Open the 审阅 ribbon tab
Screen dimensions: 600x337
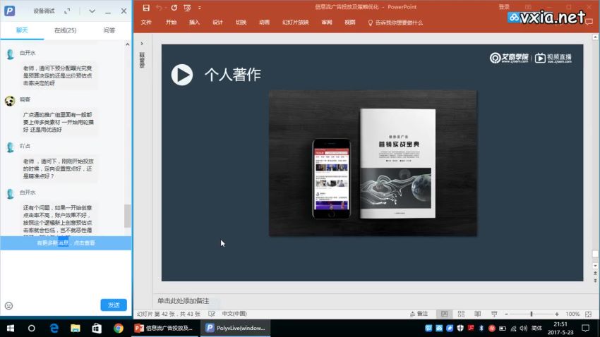tap(327, 23)
